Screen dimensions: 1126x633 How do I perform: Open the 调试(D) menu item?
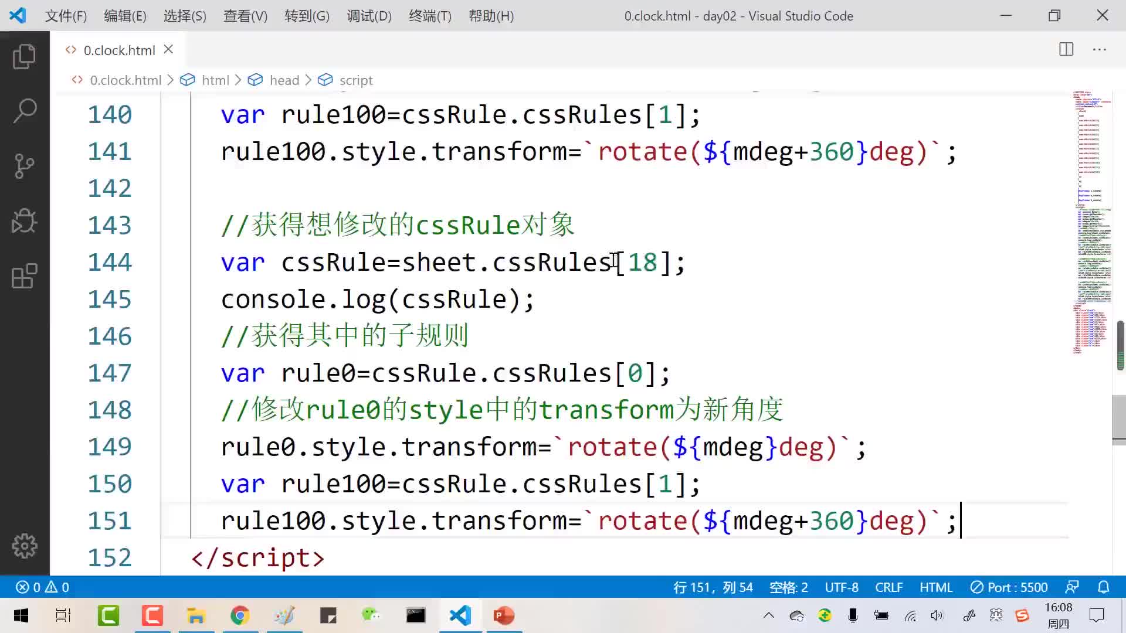coord(369,15)
